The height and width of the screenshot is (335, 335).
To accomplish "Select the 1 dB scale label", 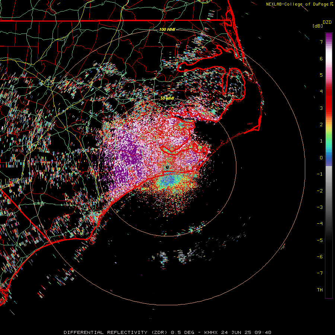I will [x=321, y=141].
